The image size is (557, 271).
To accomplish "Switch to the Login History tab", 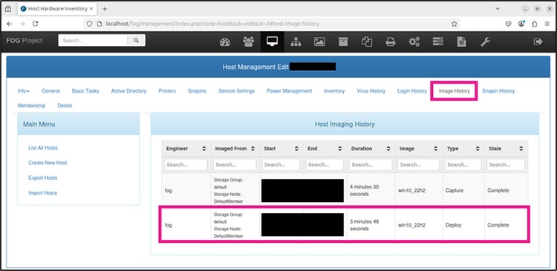I will (412, 91).
